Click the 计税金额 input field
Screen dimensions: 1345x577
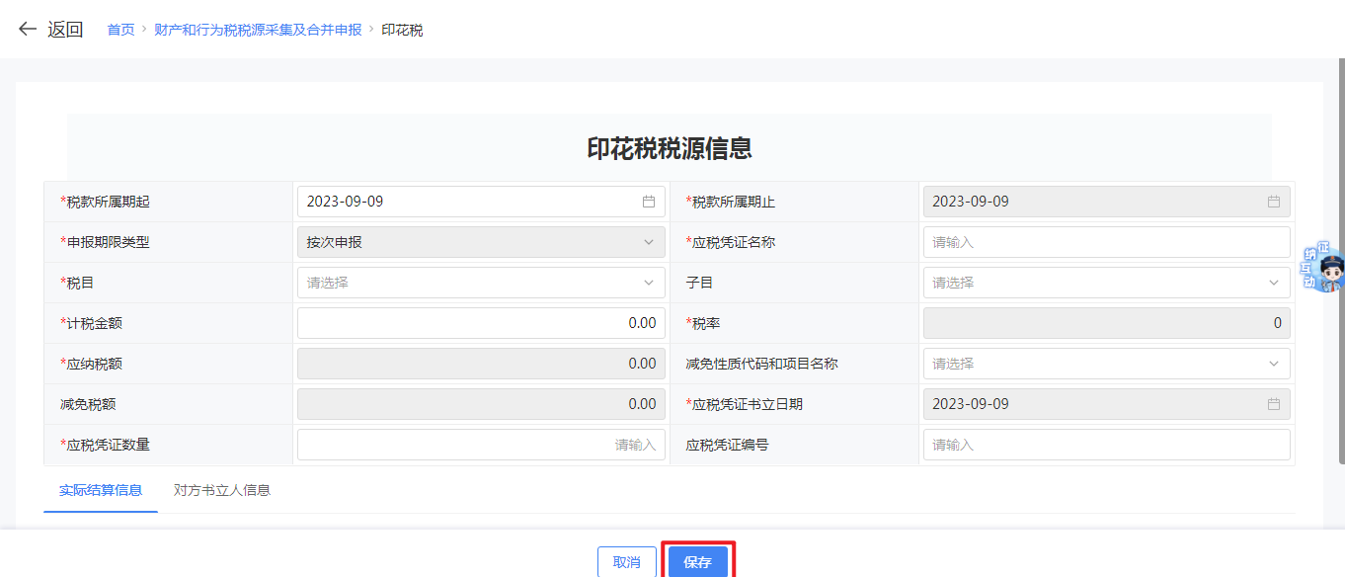(x=481, y=323)
